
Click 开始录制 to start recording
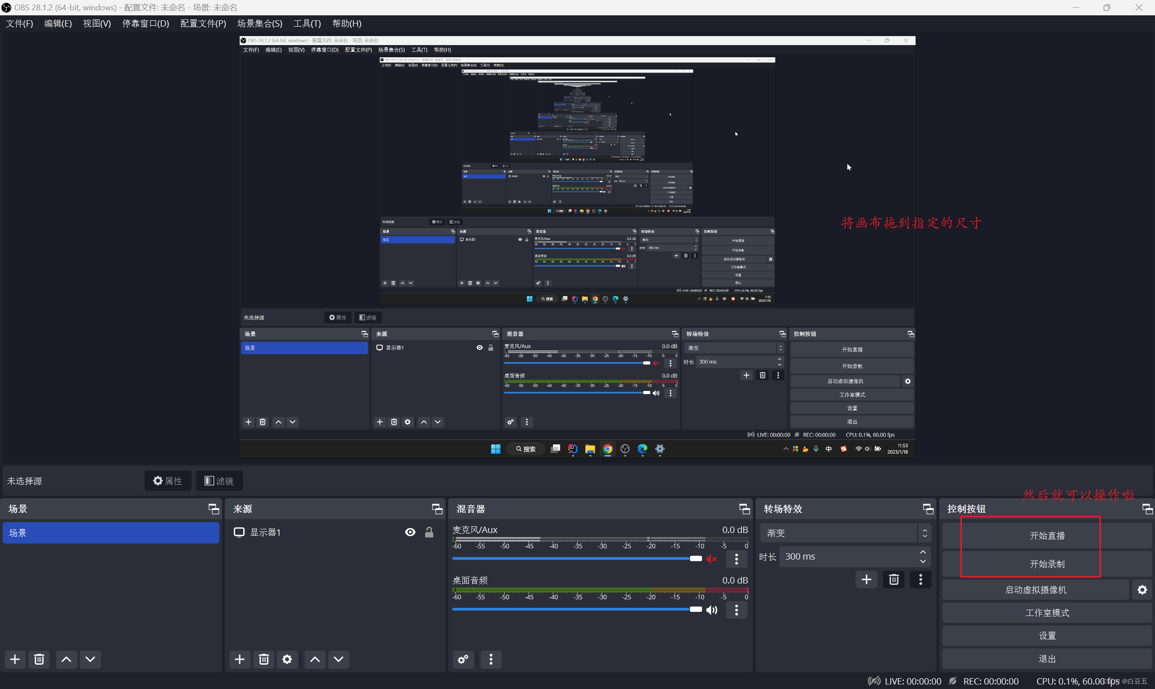tap(1047, 564)
